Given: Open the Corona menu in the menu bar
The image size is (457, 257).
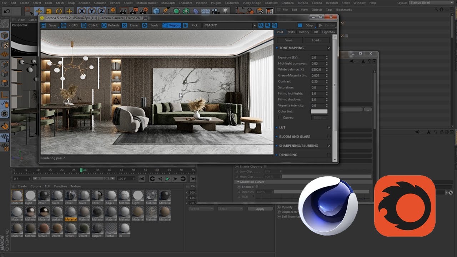Looking at the screenshot, I should pos(317,3).
